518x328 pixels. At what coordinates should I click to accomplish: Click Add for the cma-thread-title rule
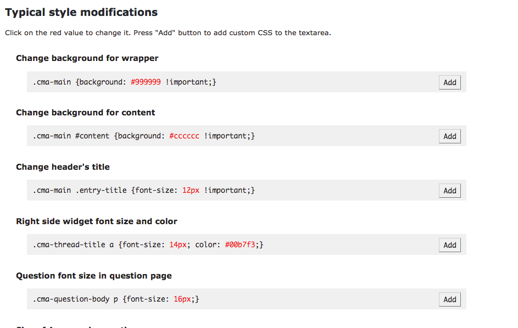(x=449, y=245)
